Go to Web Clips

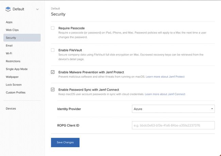[12, 30]
